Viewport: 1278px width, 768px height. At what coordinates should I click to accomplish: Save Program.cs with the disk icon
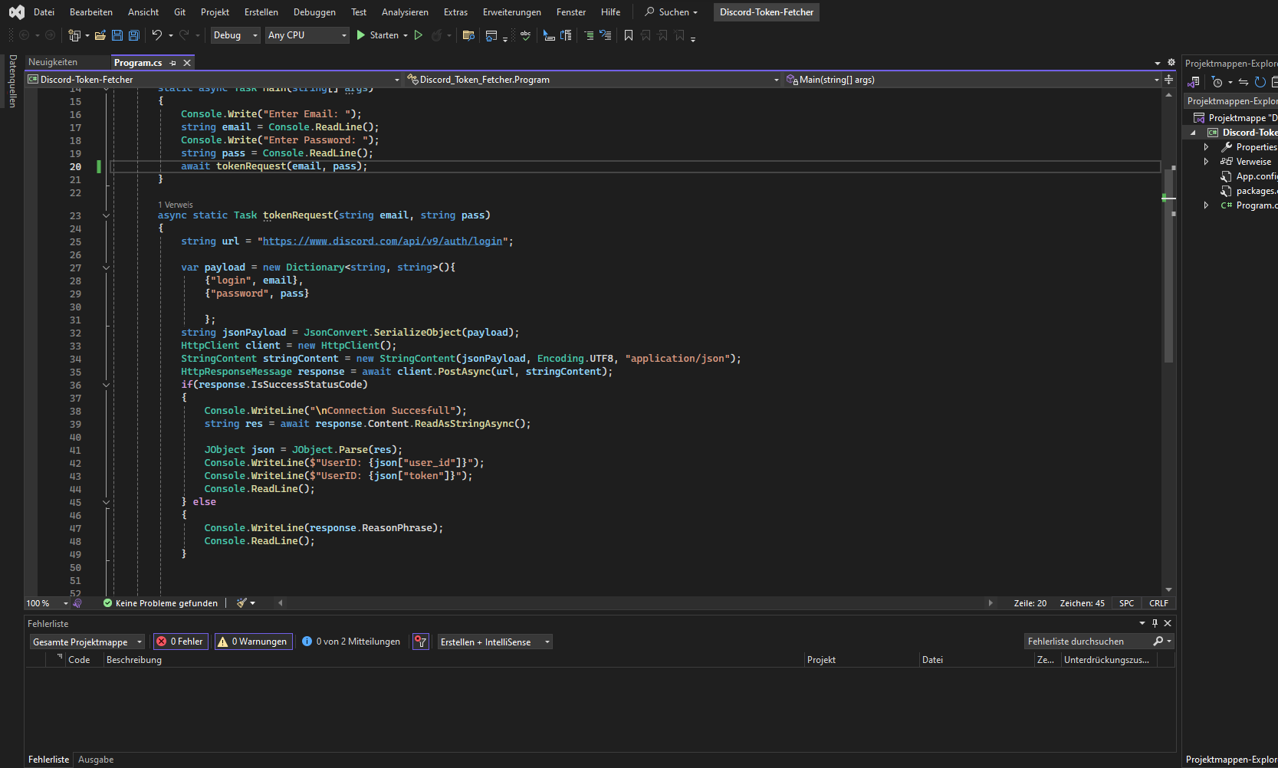coord(117,35)
